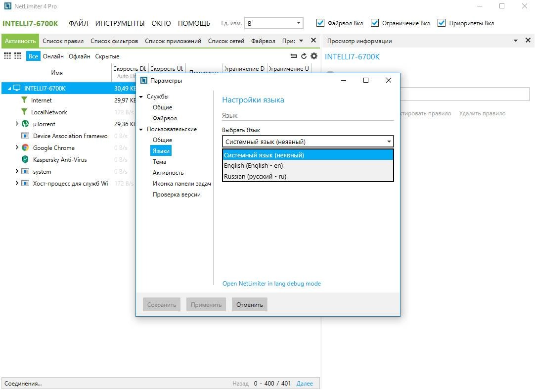Show Скрытые applications filter
The width and height of the screenshot is (535, 390).
tap(107, 56)
